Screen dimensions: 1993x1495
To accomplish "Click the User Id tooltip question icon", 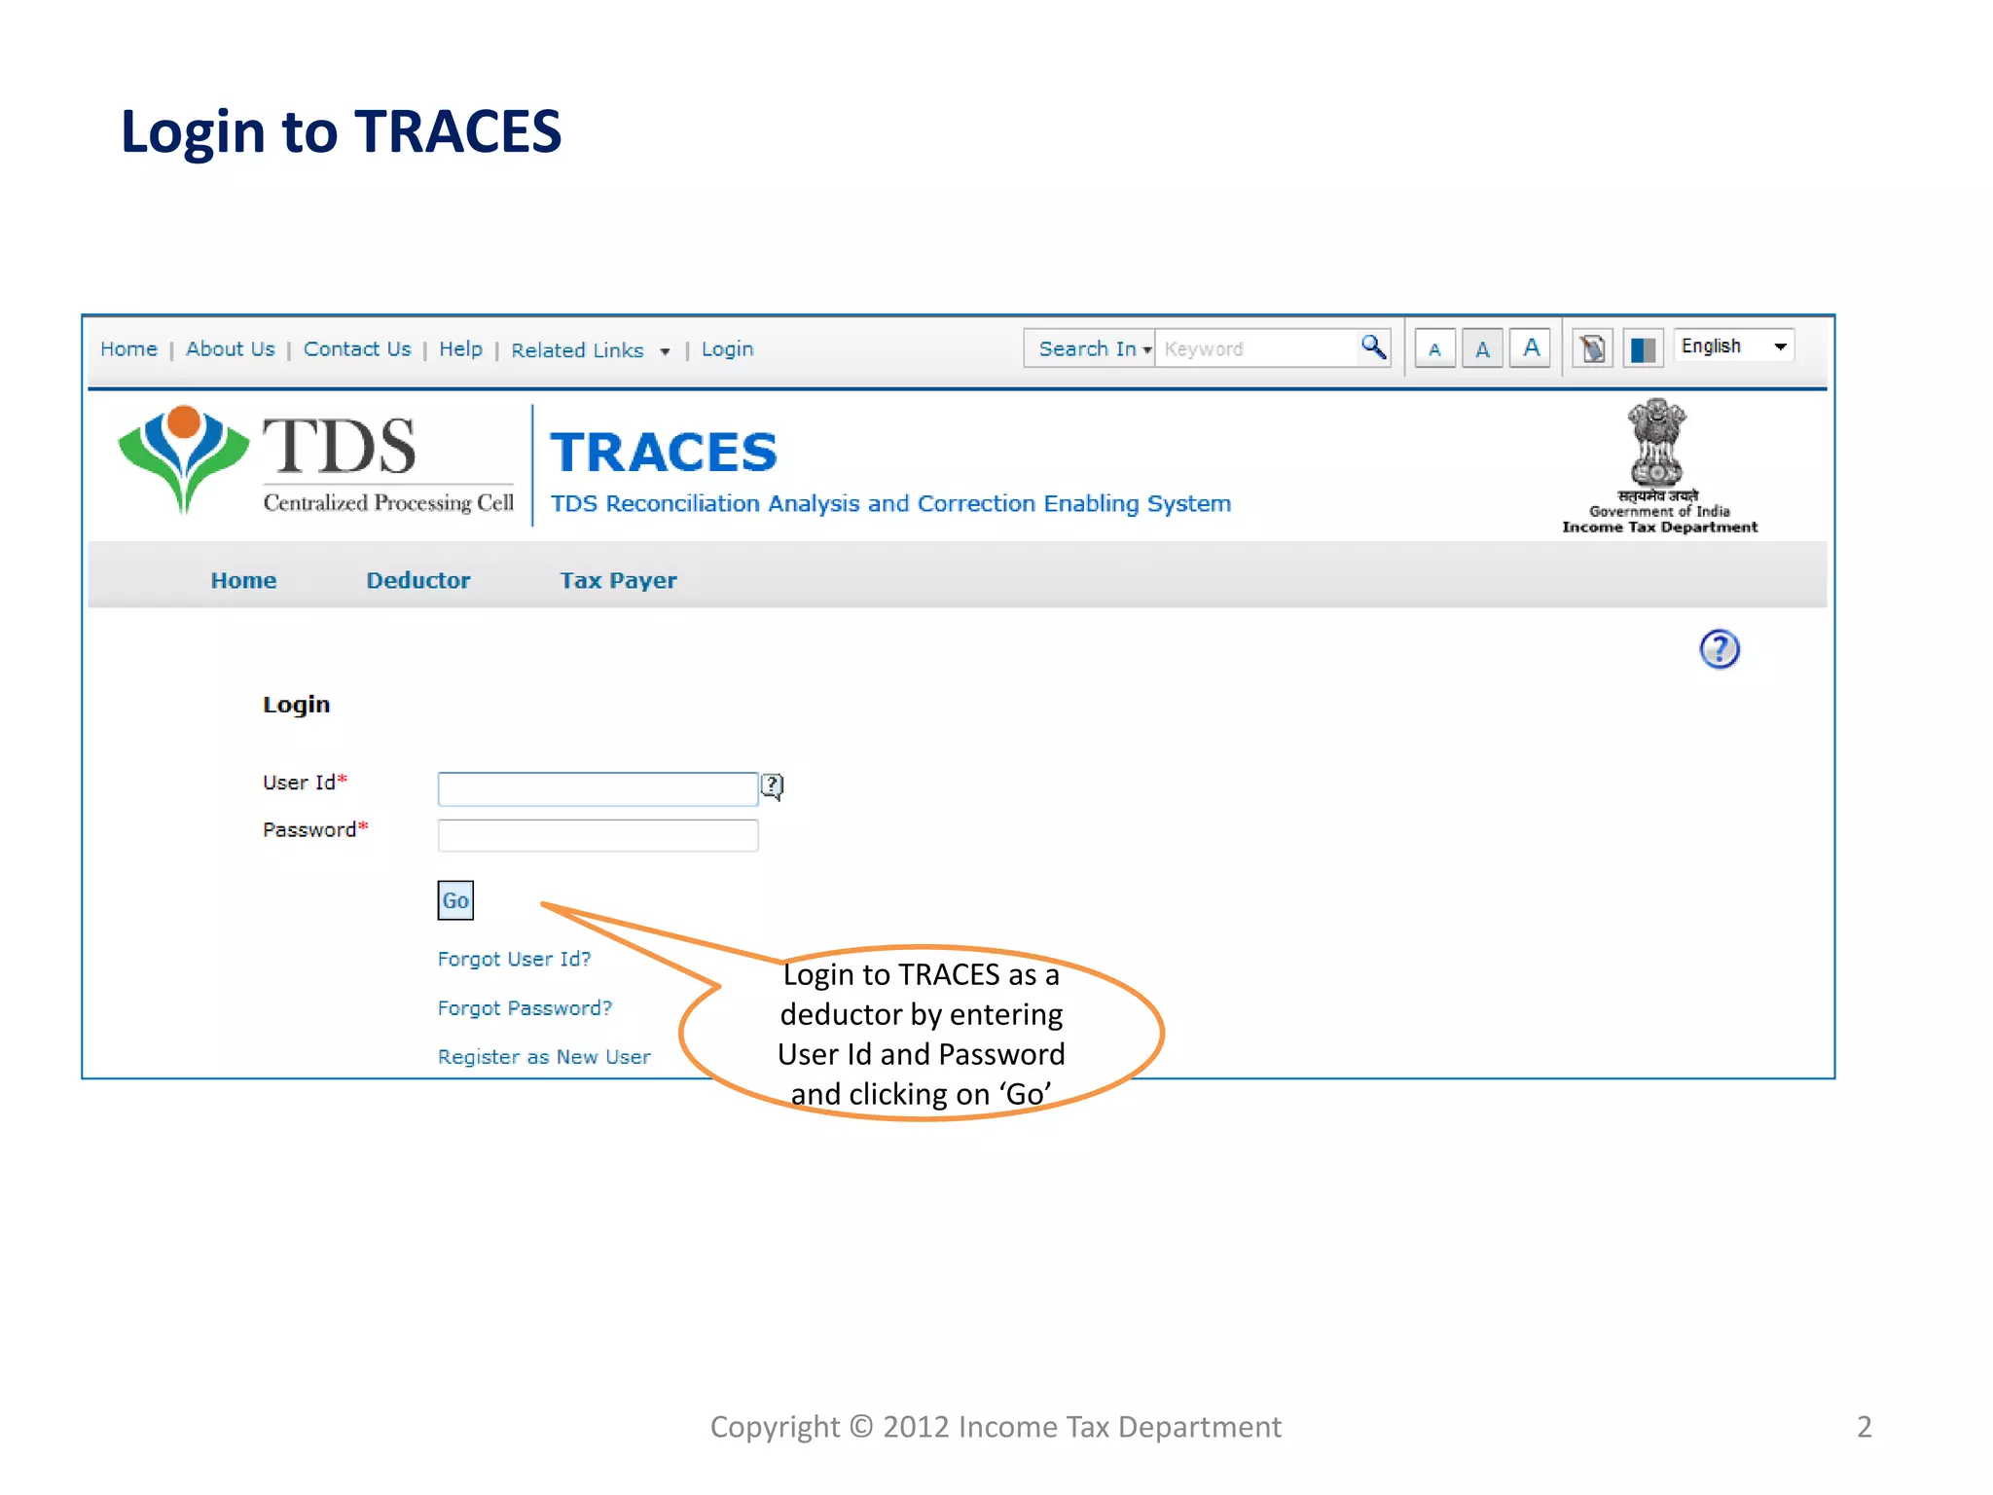I will pos(772,785).
